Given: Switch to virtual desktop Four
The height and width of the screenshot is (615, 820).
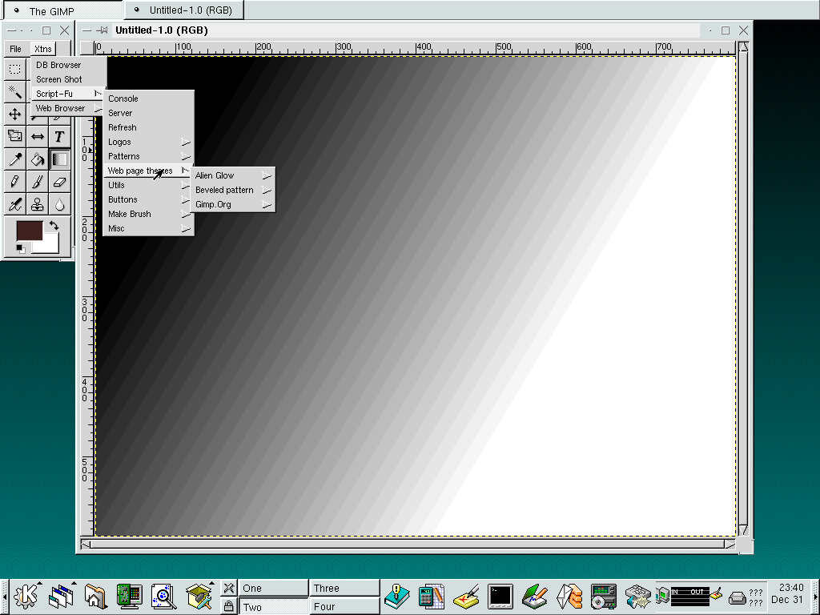Looking at the screenshot, I should click(x=344, y=606).
